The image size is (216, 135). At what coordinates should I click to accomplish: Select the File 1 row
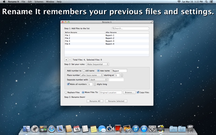coord(107,35)
